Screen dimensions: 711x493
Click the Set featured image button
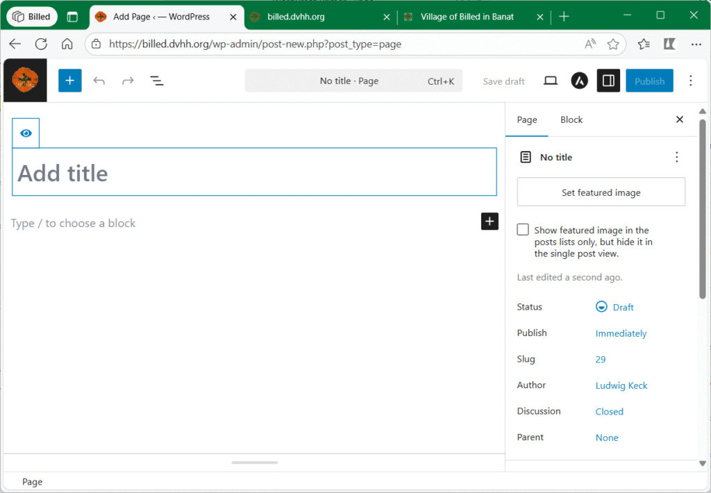point(601,192)
